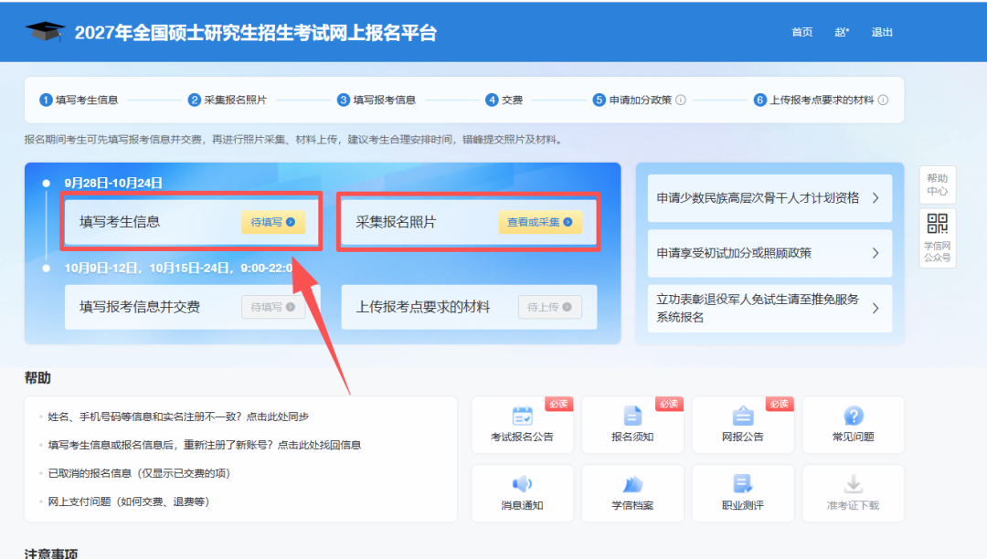Viewport: 987px width, 559px height.
Task: Open the 考试报名公告 calendar icon
Action: click(522, 417)
